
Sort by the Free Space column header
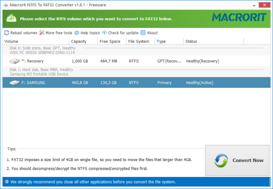[x=112, y=41]
